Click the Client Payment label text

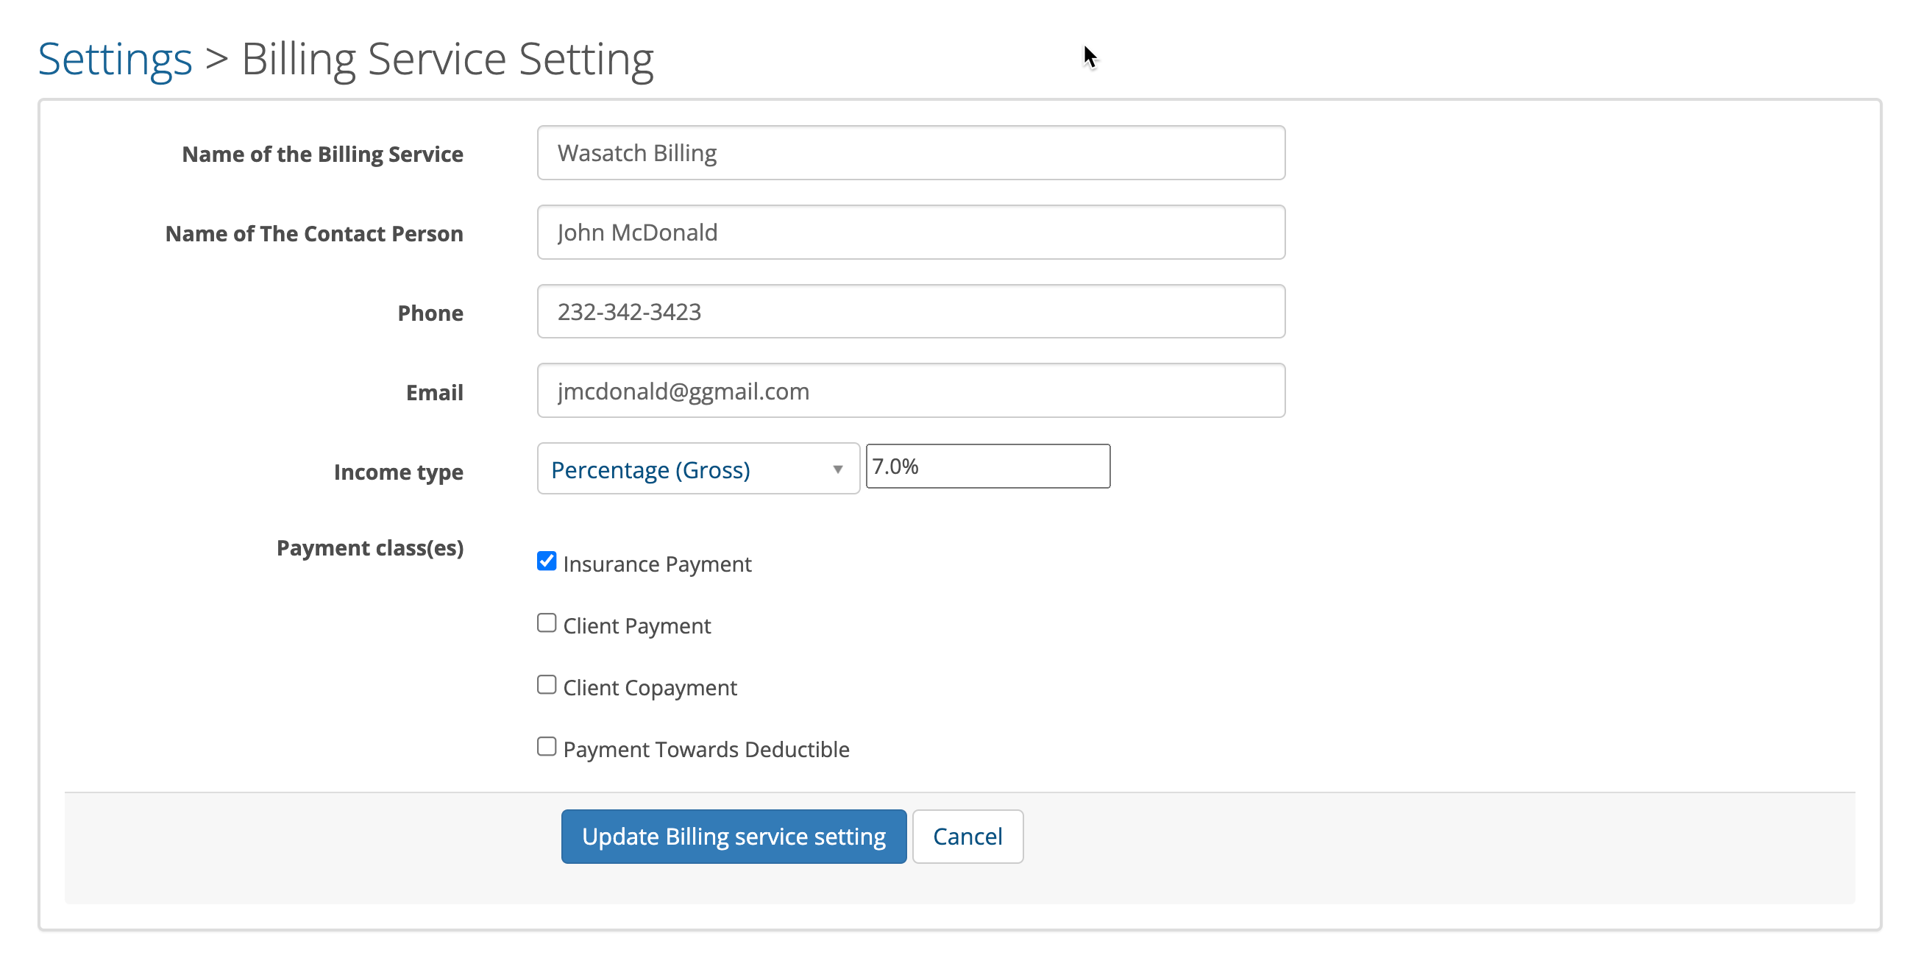[636, 626]
